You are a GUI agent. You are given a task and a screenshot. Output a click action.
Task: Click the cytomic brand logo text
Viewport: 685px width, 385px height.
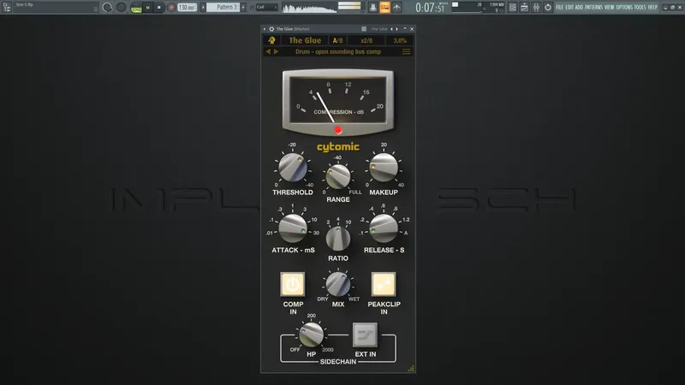coord(338,147)
